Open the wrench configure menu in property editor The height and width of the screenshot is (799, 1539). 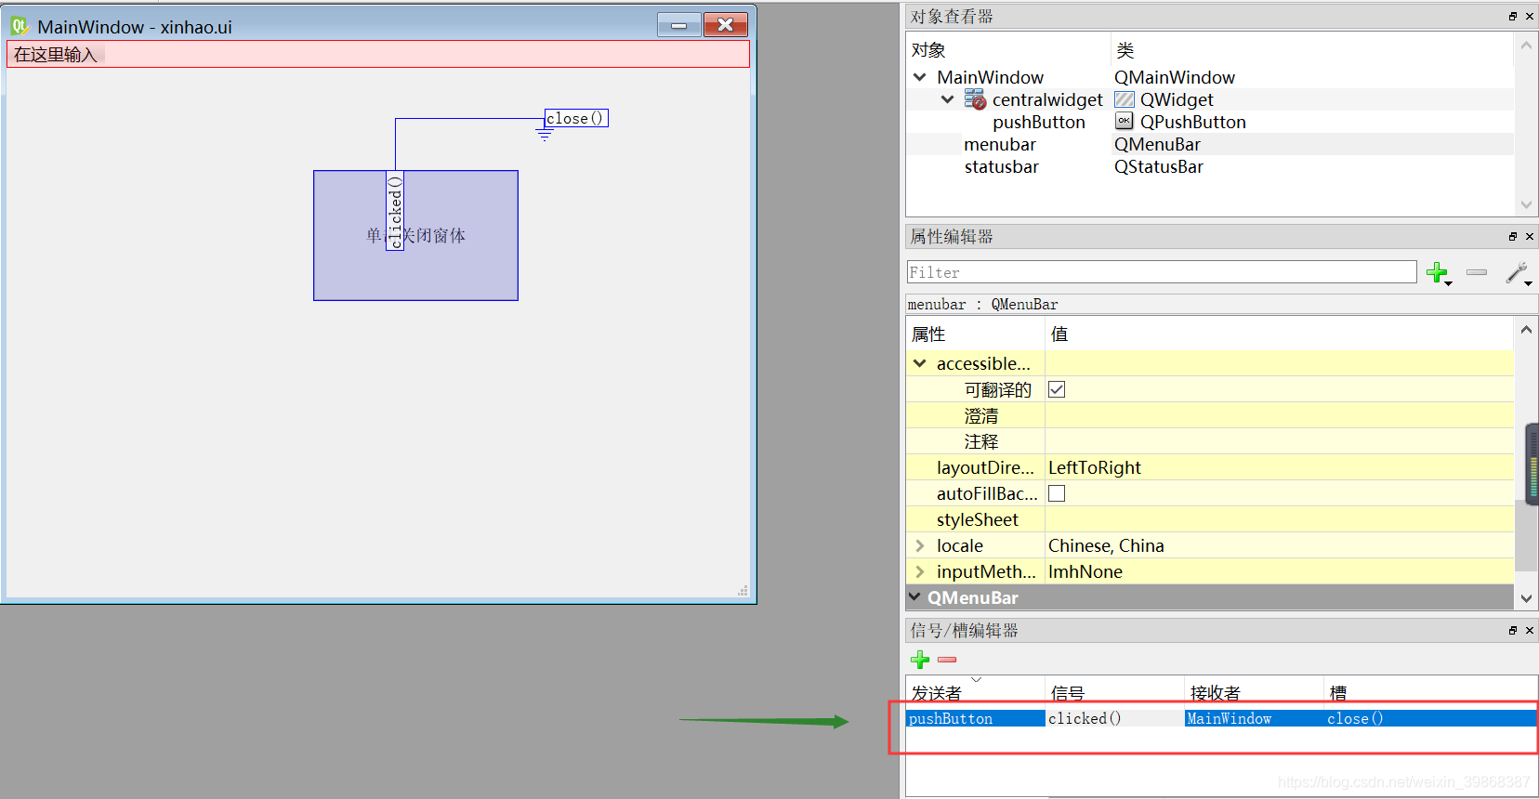pyautogui.click(x=1517, y=272)
